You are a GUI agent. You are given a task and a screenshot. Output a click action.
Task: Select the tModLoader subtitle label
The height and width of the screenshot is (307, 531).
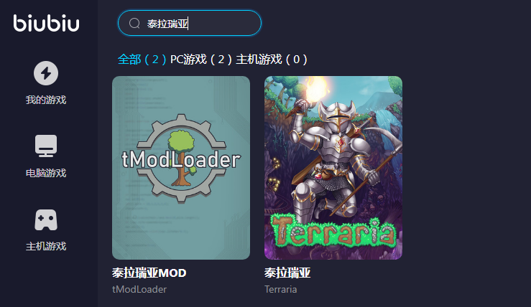pos(139,289)
